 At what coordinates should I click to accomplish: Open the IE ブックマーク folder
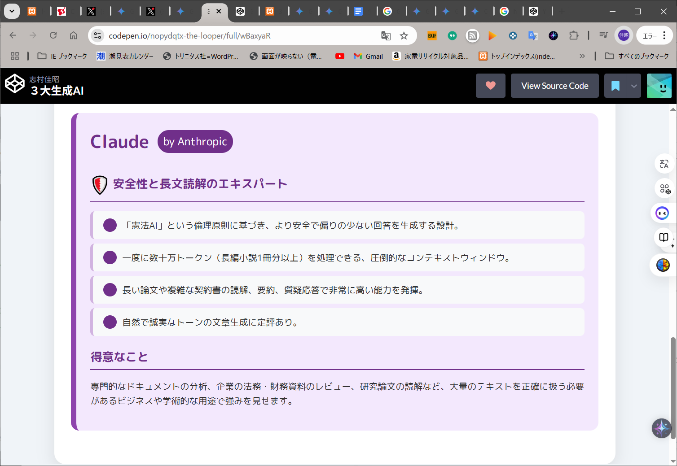62,56
